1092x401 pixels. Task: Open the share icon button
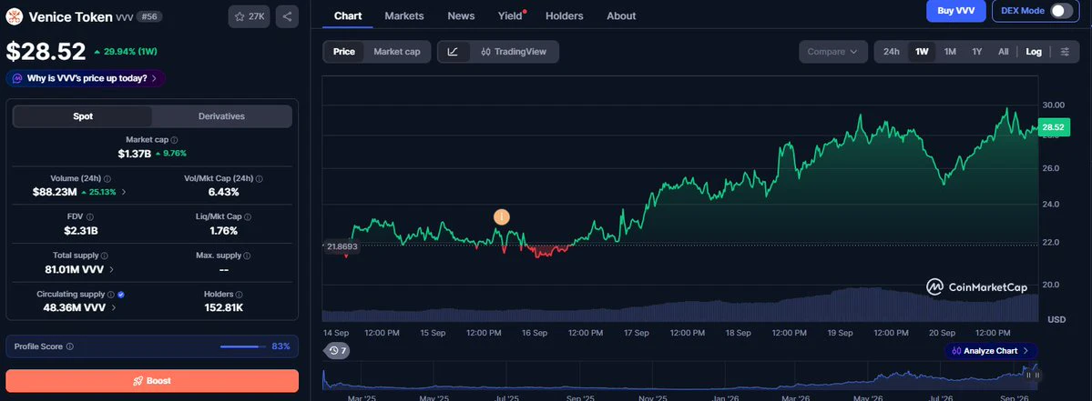pyautogui.click(x=287, y=16)
